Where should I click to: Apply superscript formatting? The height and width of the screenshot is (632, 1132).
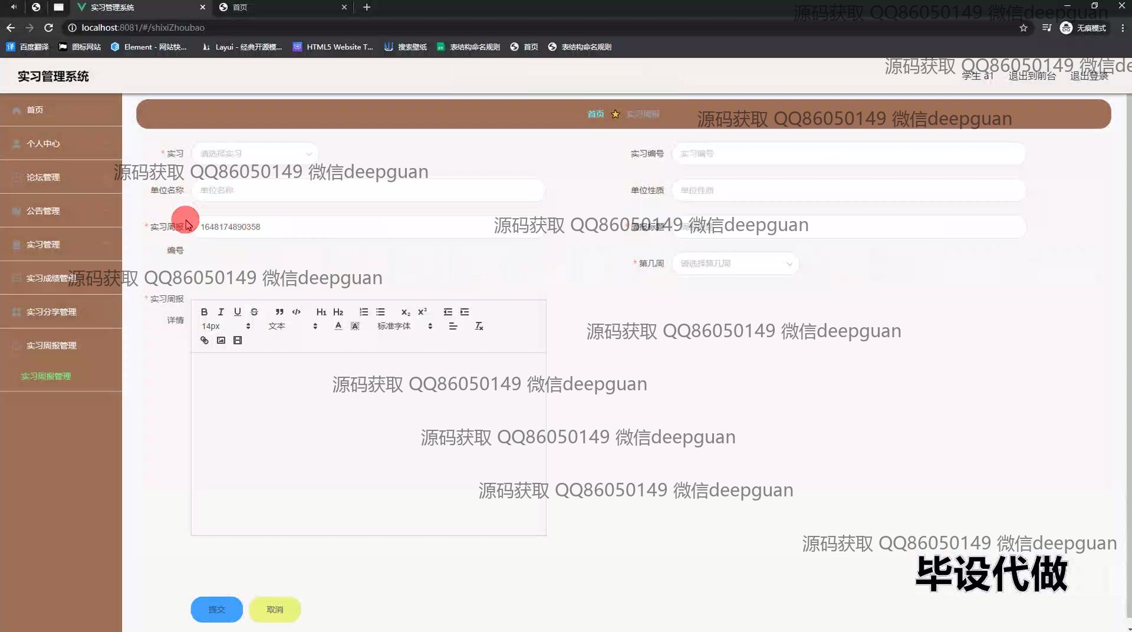[422, 312]
